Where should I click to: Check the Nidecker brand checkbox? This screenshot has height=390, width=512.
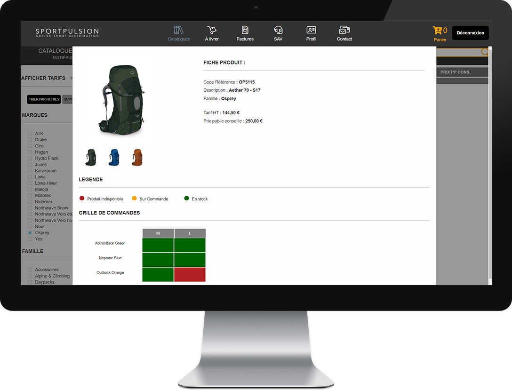[30, 202]
